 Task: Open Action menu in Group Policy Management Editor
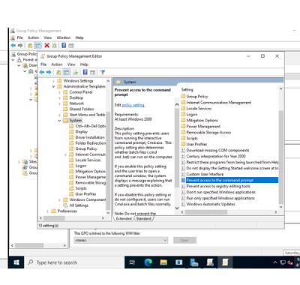pos(57,64)
